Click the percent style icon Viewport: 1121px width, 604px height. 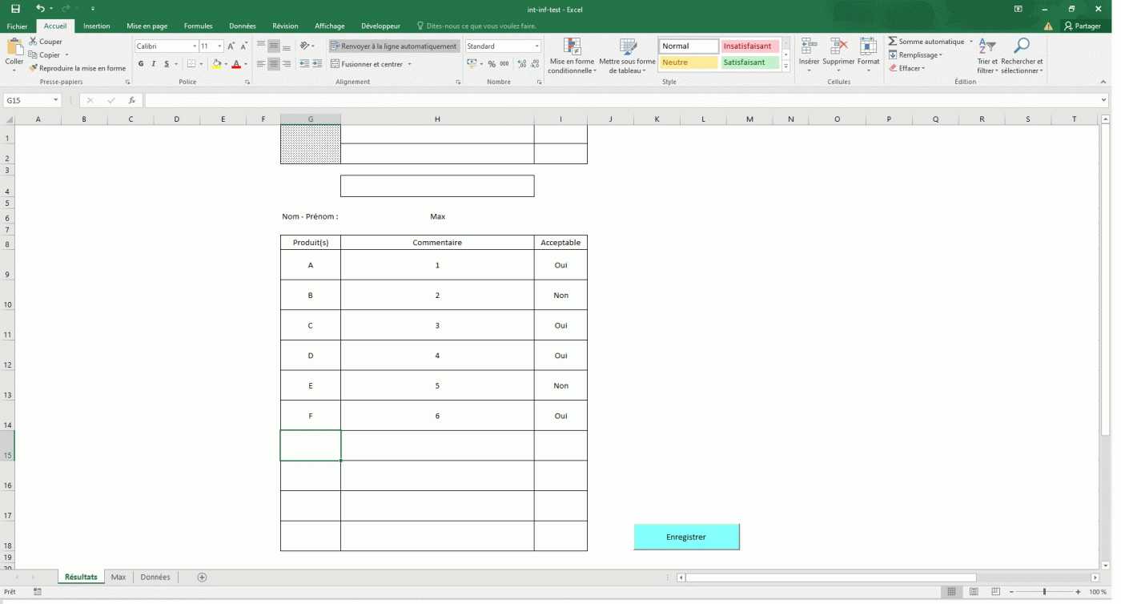coord(492,64)
